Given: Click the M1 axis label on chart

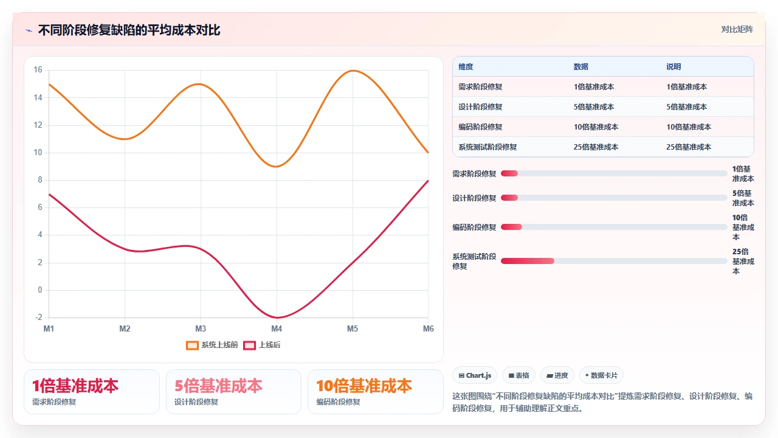Looking at the screenshot, I should click(x=49, y=328).
